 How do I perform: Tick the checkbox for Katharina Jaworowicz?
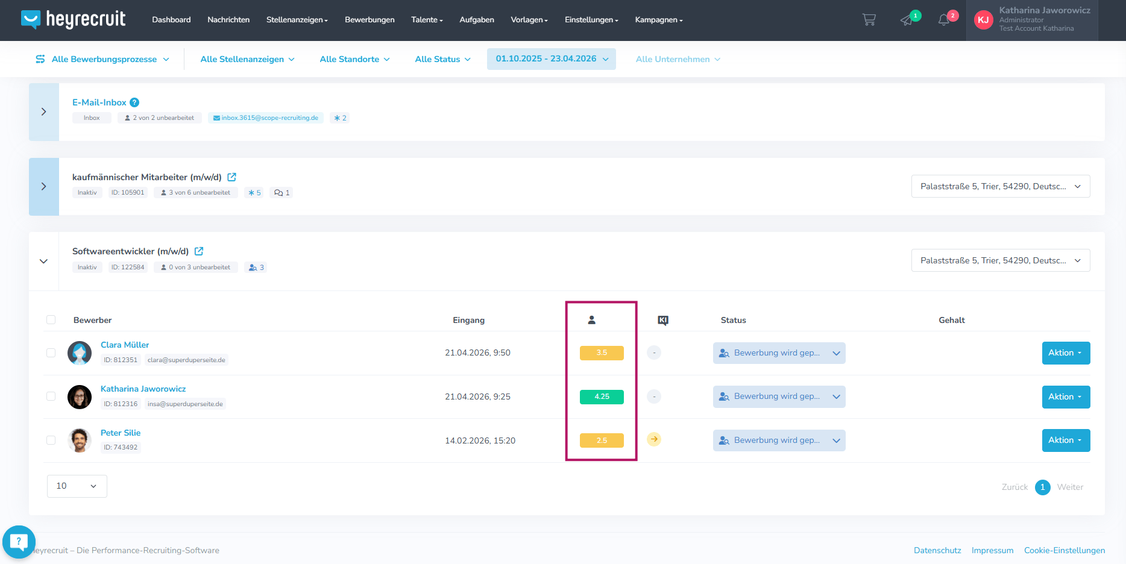(x=51, y=396)
